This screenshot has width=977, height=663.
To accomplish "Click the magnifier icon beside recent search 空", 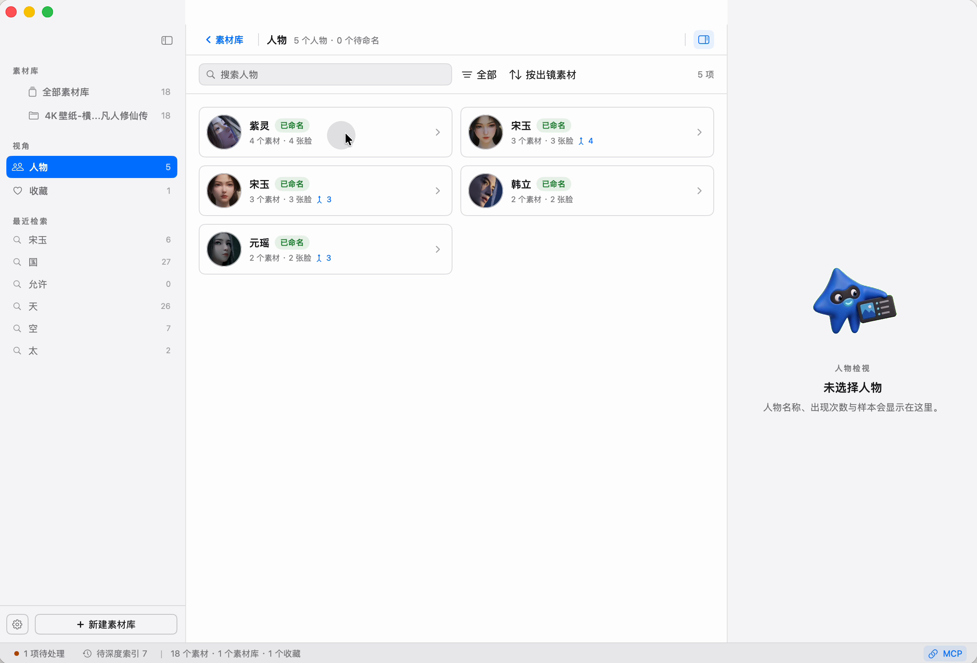I will pyautogui.click(x=17, y=329).
